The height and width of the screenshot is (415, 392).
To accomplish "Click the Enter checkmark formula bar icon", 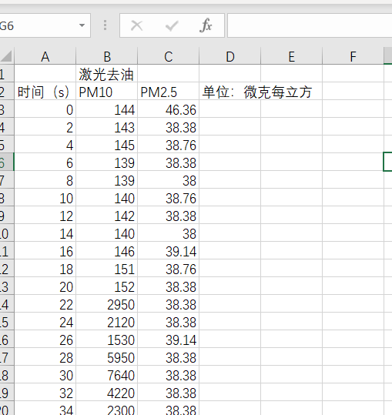I will [172, 25].
